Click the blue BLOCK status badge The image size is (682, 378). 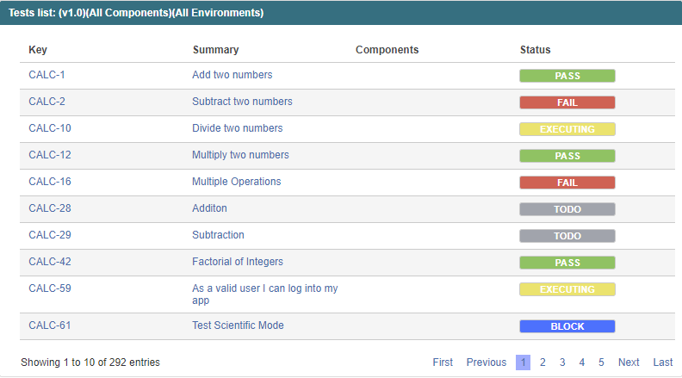(x=567, y=326)
